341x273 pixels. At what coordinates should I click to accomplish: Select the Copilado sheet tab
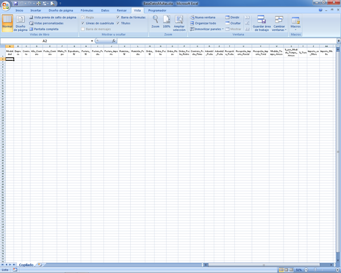coord(26,264)
